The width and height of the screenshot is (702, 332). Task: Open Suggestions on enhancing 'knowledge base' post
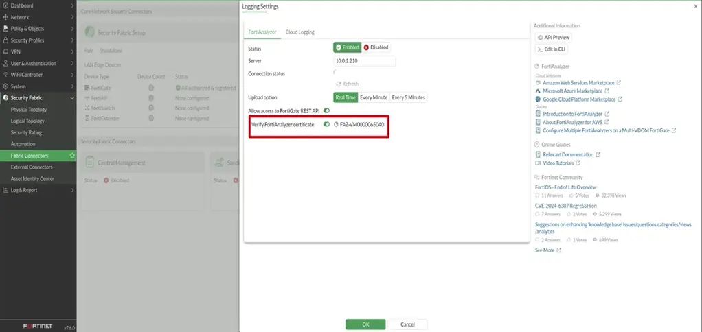(x=613, y=228)
